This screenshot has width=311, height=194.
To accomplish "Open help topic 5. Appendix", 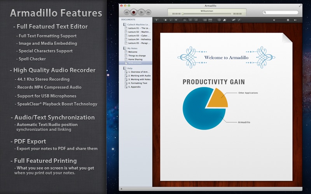I will click(x=133, y=87).
